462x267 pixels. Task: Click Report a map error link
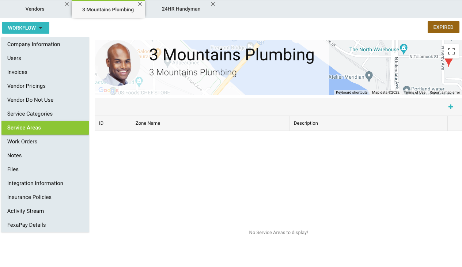(444, 93)
